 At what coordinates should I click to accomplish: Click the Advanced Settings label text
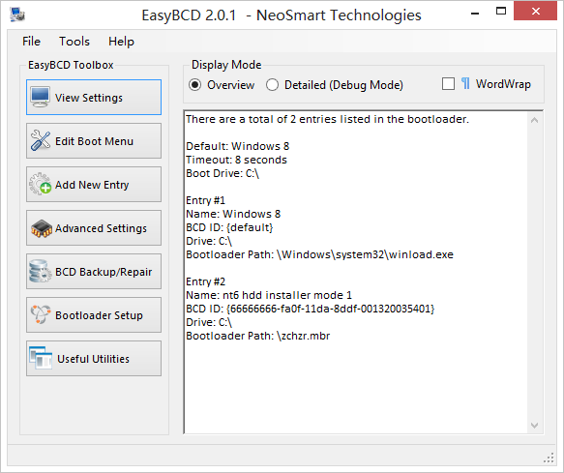pyautogui.click(x=101, y=228)
